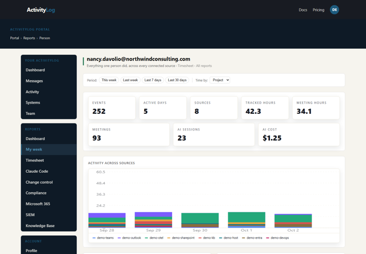
Task: Click the AI Cost $1.25 card
Action: pyautogui.click(x=299, y=134)
